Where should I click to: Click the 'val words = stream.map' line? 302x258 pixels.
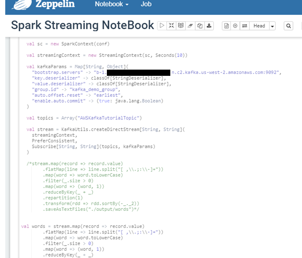(x=83, y=227)
